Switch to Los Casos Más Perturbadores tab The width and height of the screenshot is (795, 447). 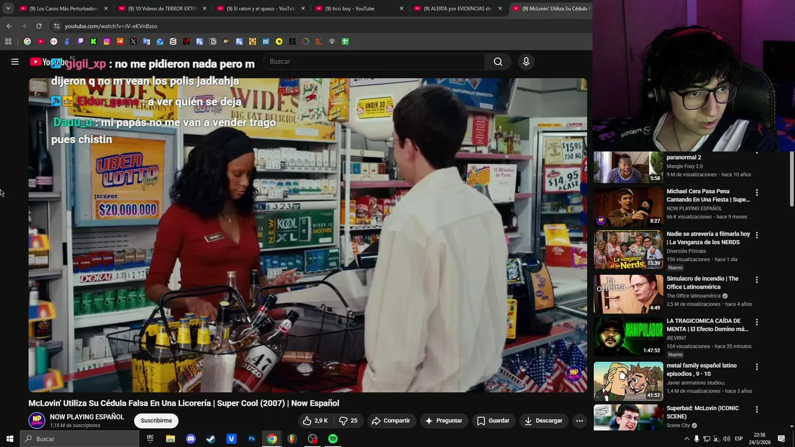pos(63,9)
